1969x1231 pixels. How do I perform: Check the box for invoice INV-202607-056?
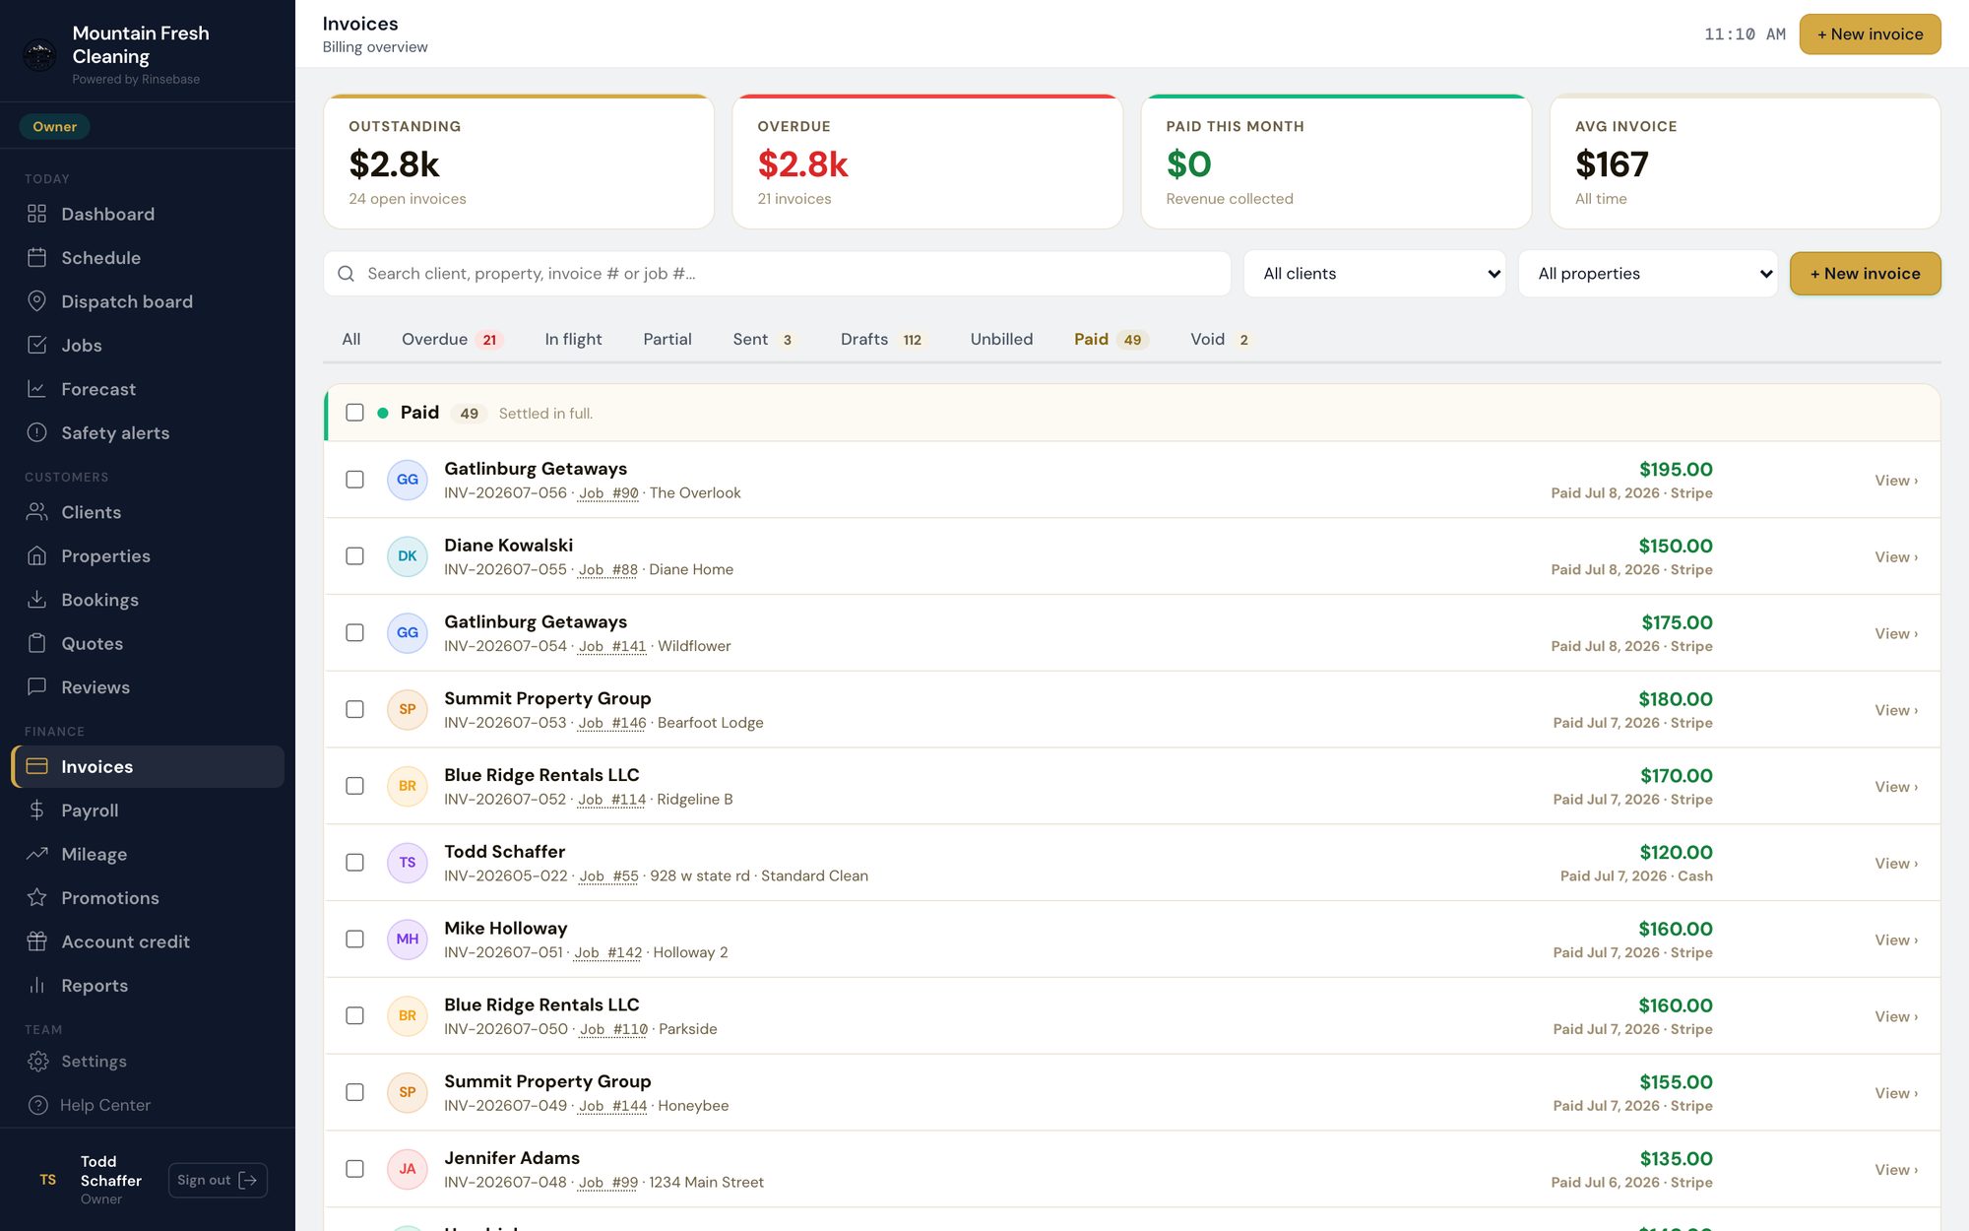354,480
